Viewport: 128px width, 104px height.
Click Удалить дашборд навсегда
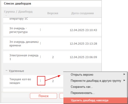[95, 100]
